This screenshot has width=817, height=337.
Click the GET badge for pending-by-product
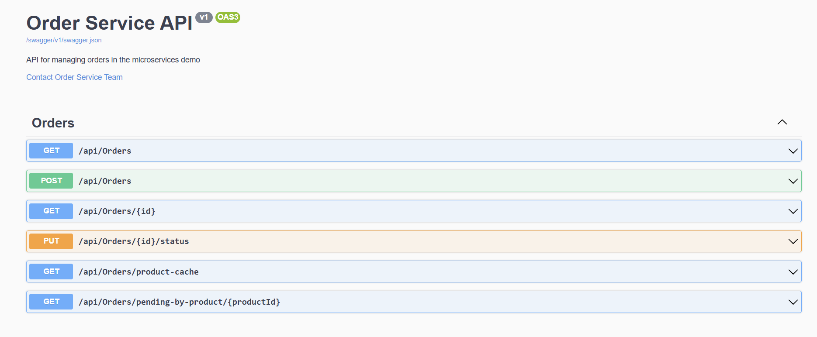pyautogui.click(x=51, y=302)
